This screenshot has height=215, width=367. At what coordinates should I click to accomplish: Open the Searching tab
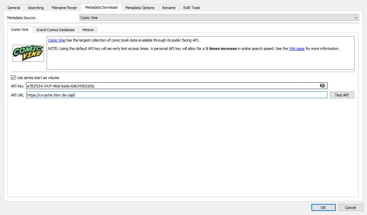tap(36, 8)
